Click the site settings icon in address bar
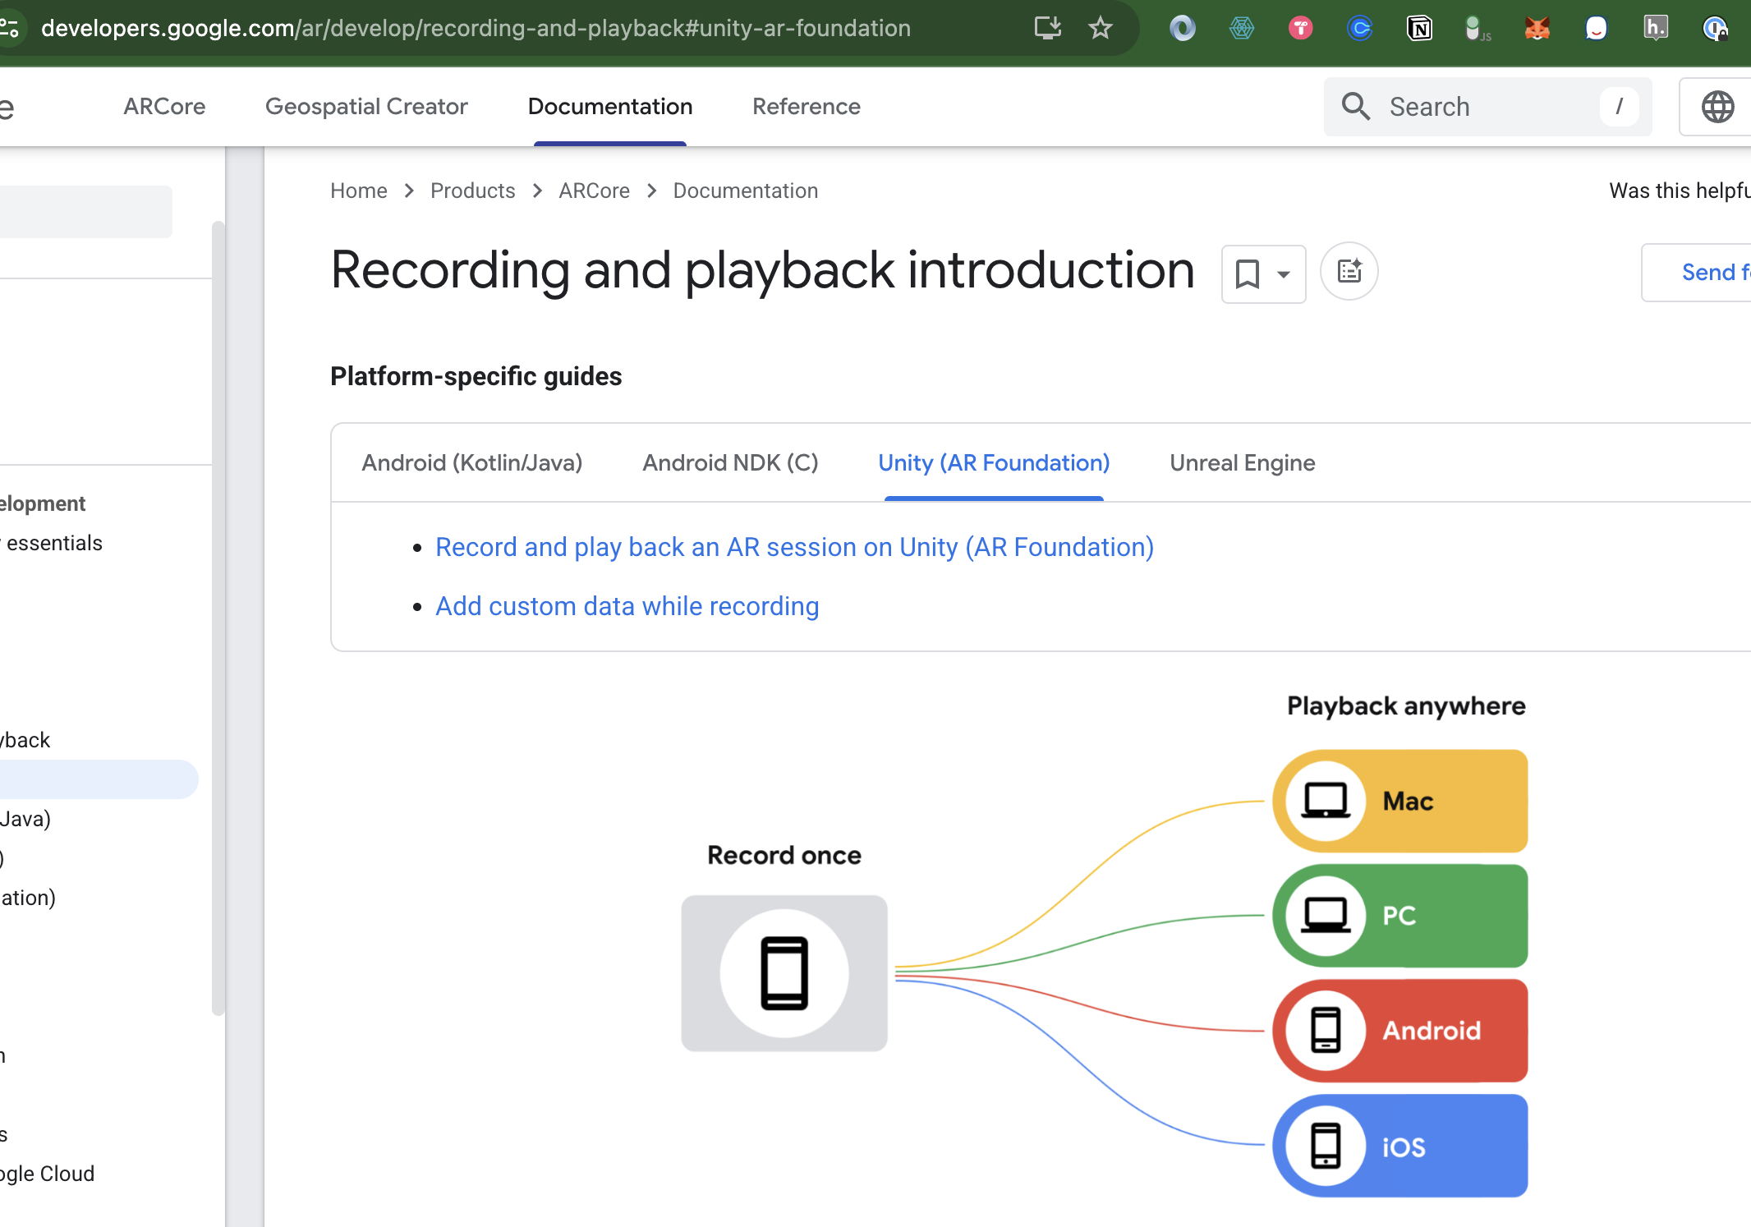Viewport: 1751px width, 1227px height. pos(10,29)
